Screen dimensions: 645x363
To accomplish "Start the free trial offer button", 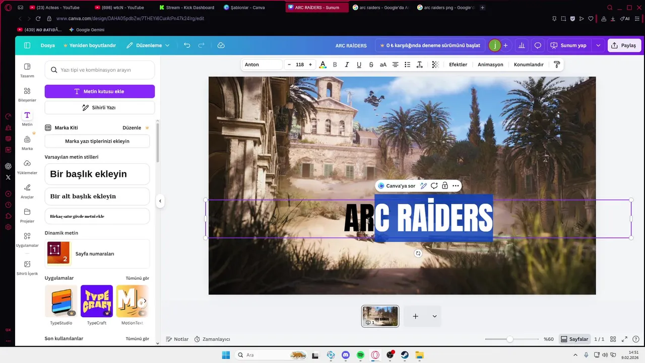I will 430,45.
